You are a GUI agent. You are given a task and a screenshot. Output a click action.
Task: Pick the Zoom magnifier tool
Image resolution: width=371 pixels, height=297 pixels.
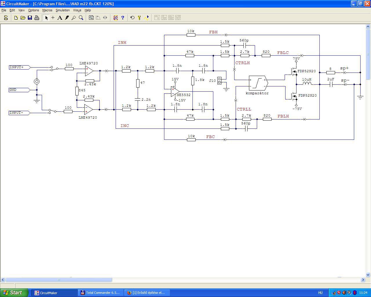click(81, 18)
